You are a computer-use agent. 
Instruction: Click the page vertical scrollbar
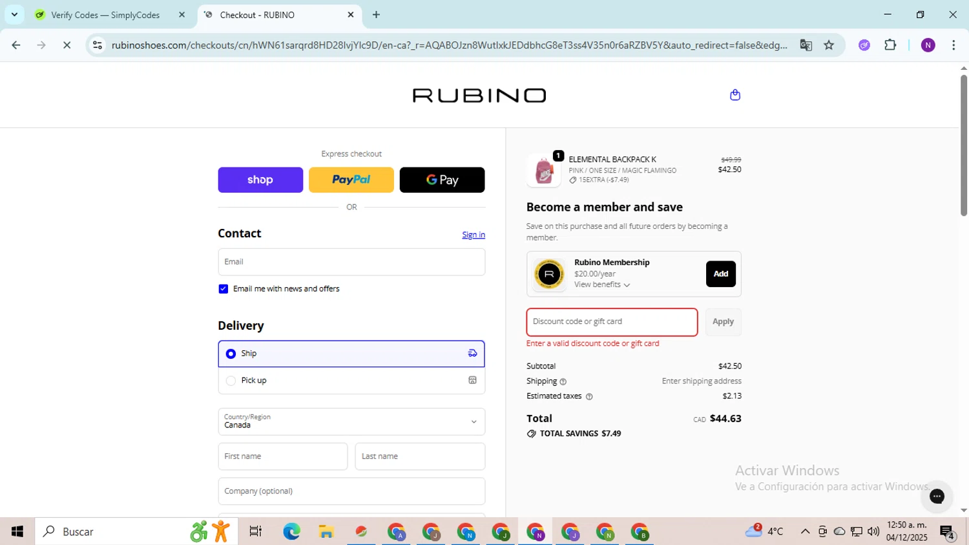[963, 145]
